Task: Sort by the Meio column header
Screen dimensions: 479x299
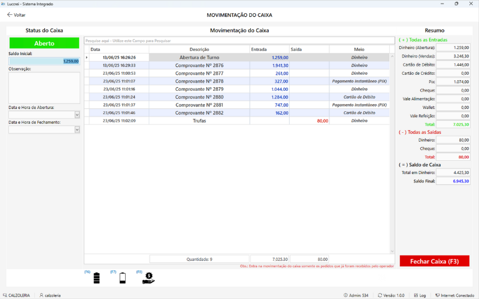Action: coord(359,49)
